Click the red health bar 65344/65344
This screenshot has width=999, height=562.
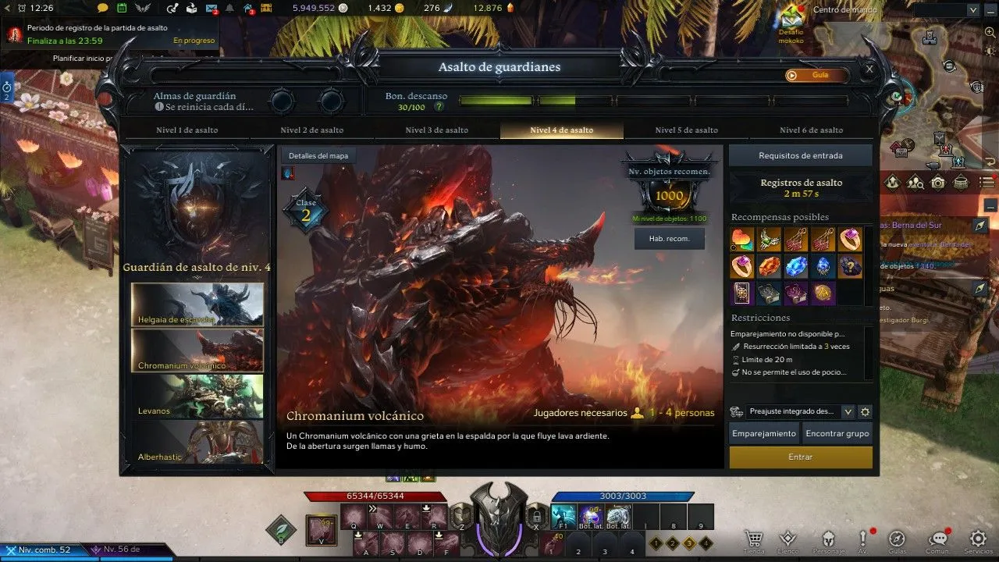pyautogui.click(x=375, y=496)
